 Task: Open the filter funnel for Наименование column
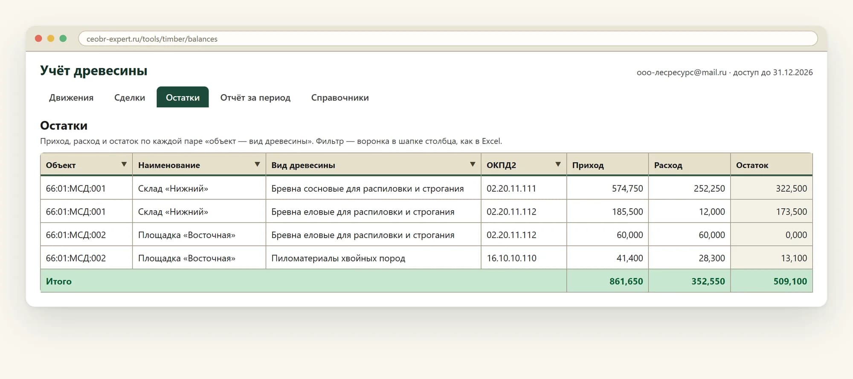coord(257,164)
